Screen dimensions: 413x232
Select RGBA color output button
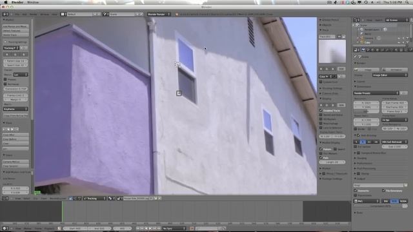point(403,201)
